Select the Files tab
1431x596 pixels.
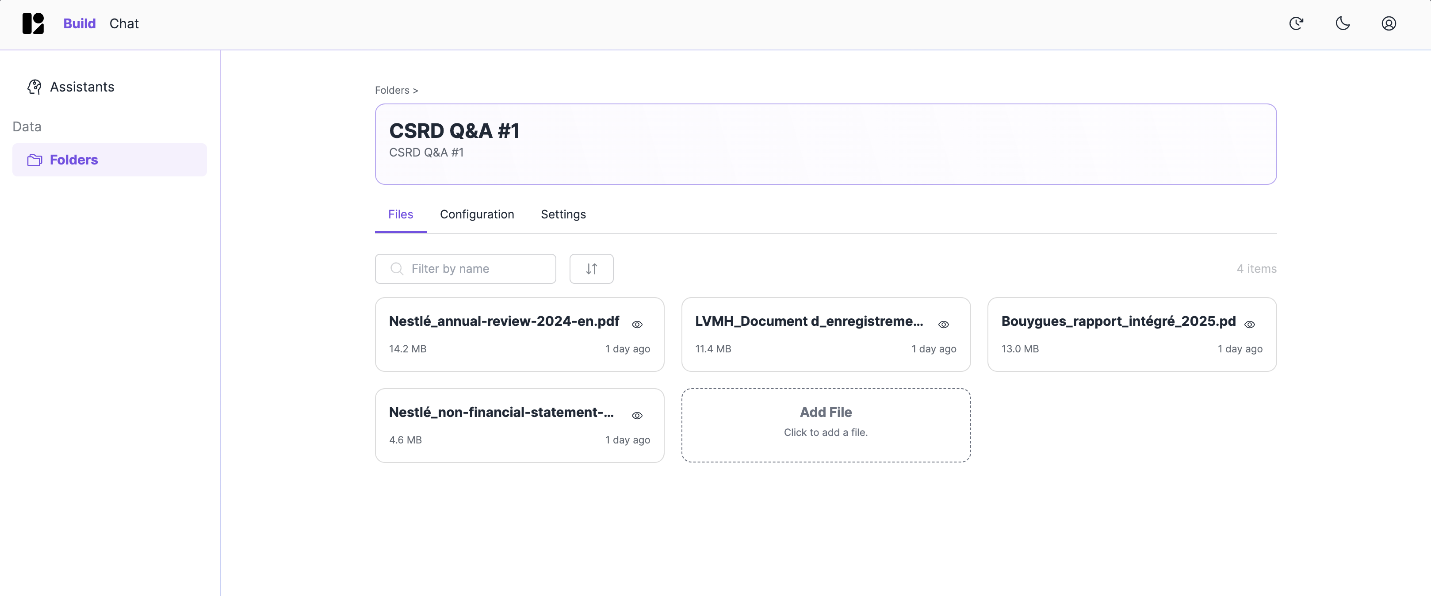[400, 214]
